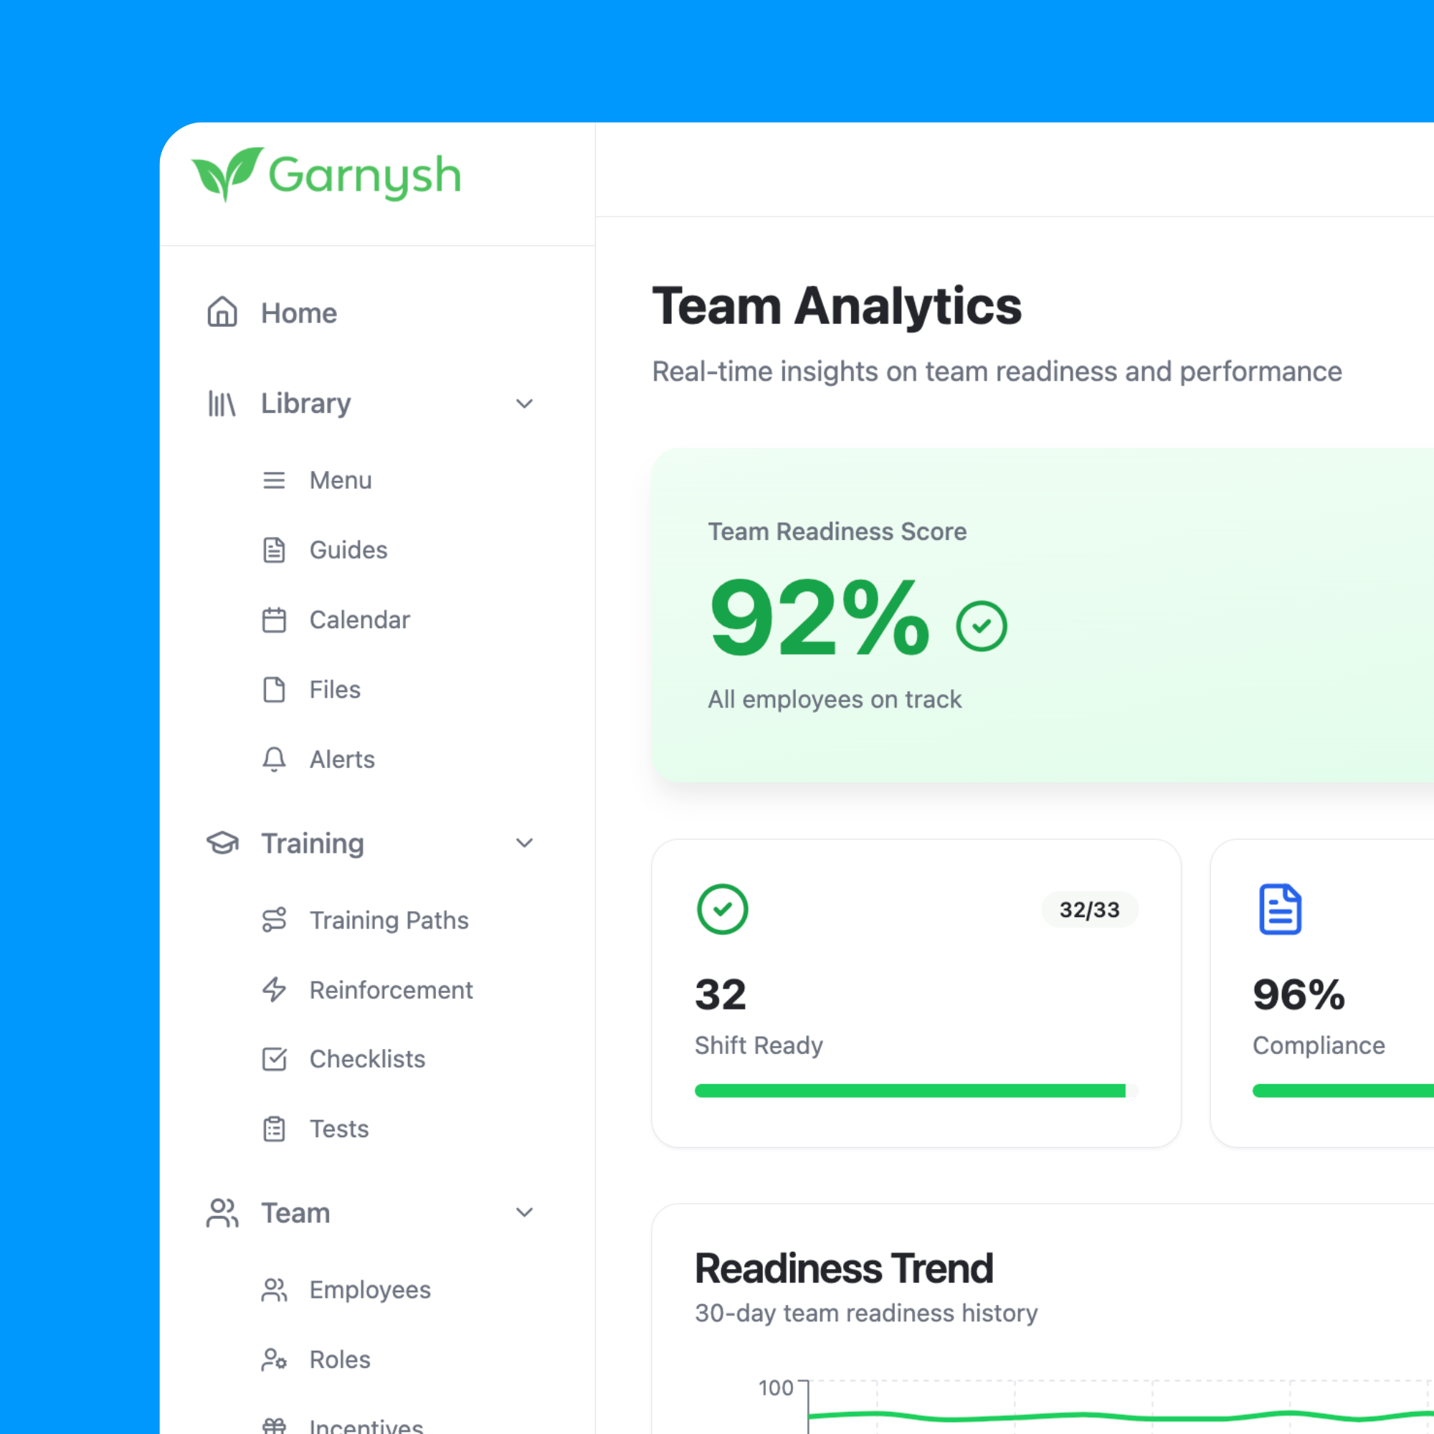Click the Library books icon
The height and width of the screenshot is (1434, 1434).
(222, 404)
